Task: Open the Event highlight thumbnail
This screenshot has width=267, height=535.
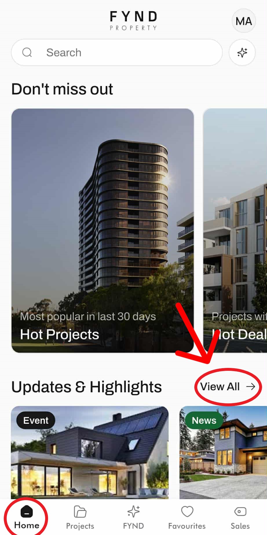Action: (x=90, y=452)
